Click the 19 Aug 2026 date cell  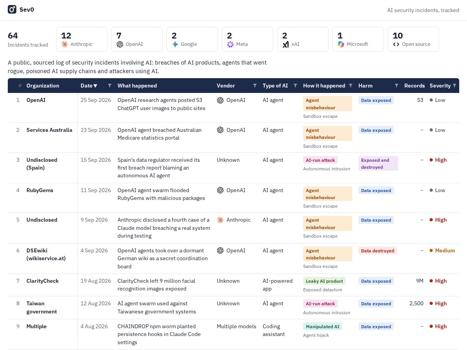[96, 281]
